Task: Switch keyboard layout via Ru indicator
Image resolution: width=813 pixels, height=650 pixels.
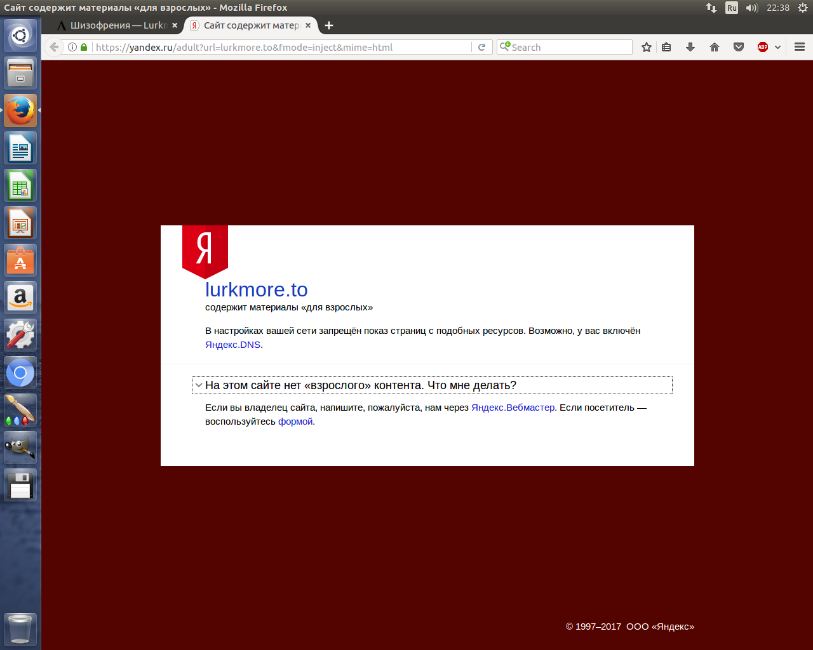Action: click(x=732, y=8)
